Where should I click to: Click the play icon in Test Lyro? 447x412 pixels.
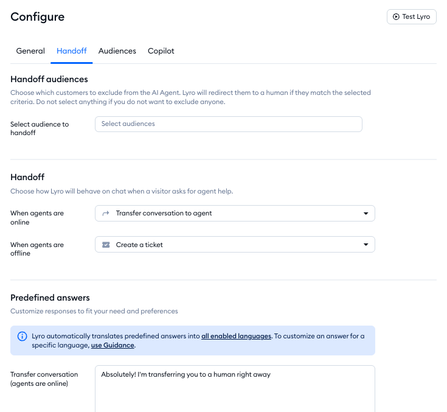397,17
